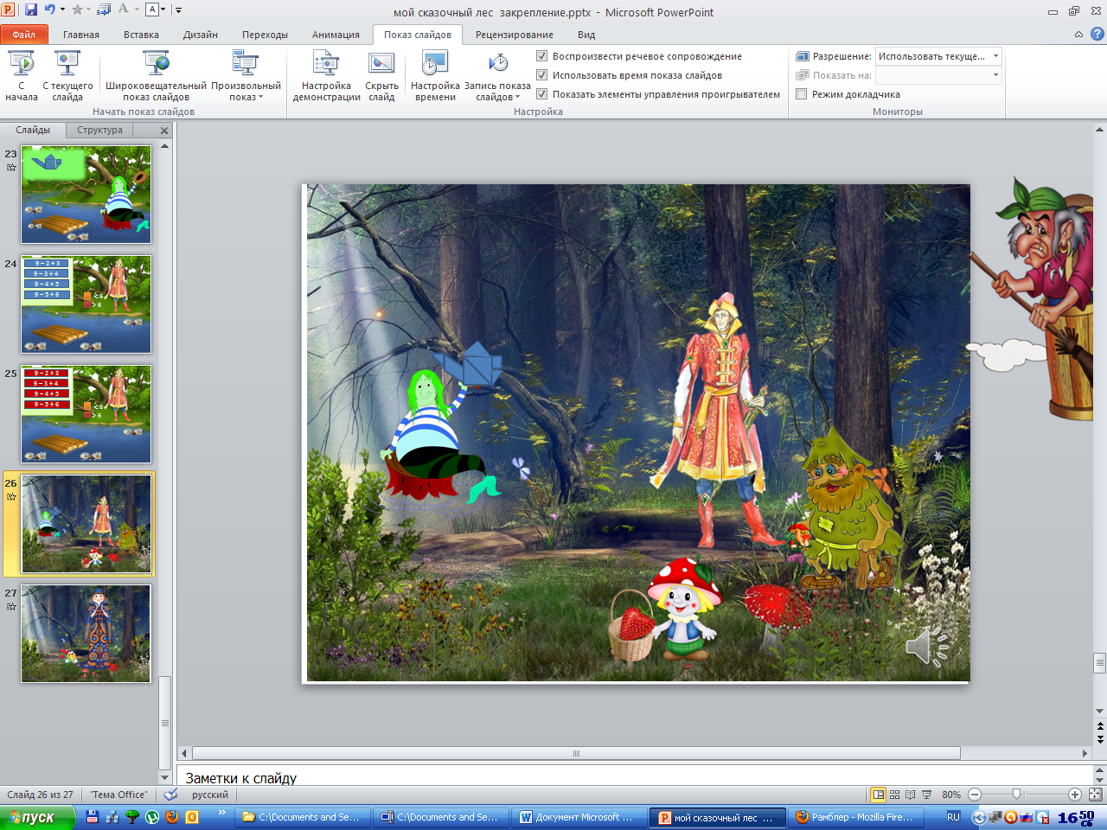Switch to Рамблер Mozilla Firefox taskbar button
This screenshot has width=1107, height=830.
854,817
